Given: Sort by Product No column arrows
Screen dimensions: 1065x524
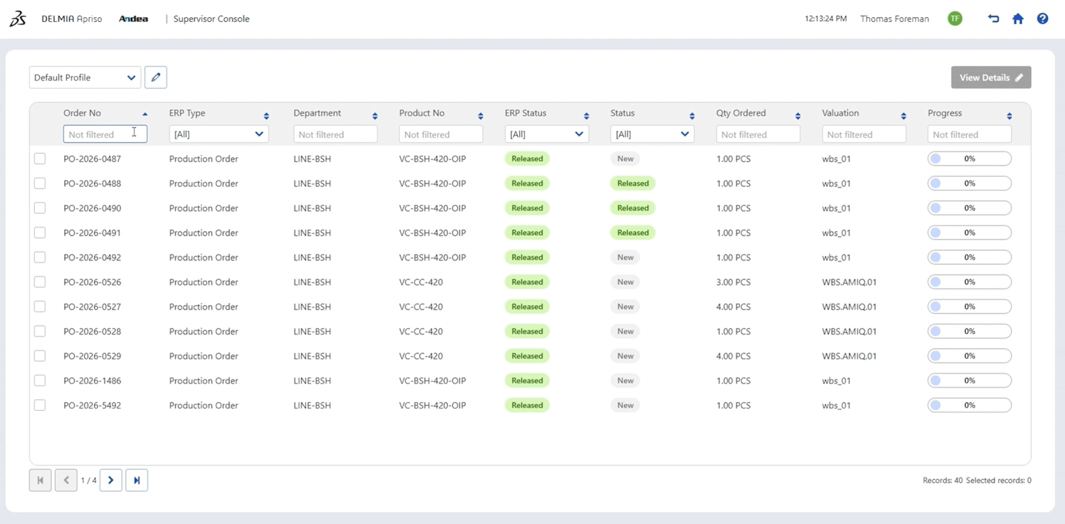Looking at the screenshot, I should click(x=480, y=116).
